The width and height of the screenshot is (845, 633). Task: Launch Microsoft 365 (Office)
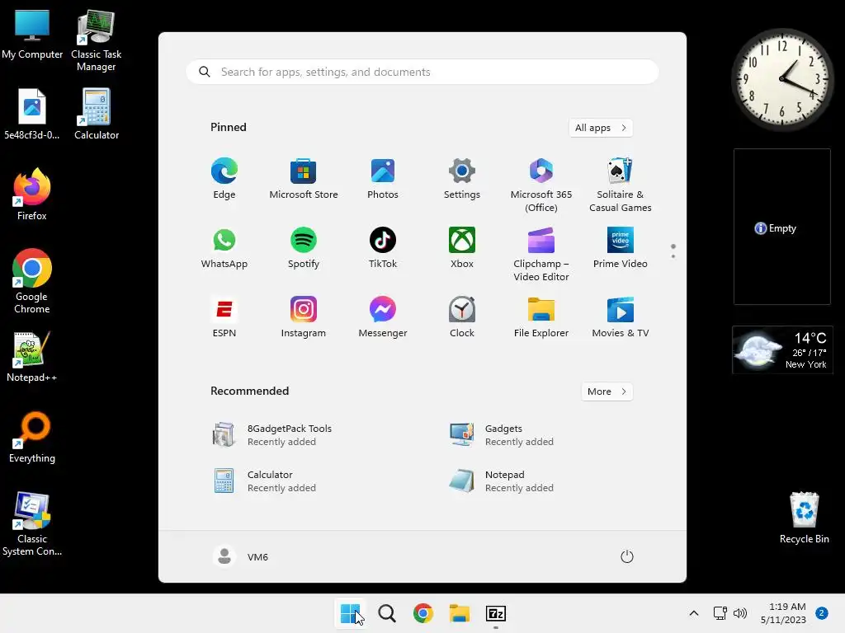(541, 185)
